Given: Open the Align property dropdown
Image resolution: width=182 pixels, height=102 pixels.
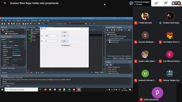Looking at the screenshot, I should point(23,46).
